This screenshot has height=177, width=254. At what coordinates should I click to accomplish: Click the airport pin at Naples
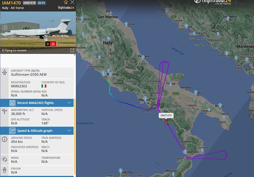pos(145,99)
